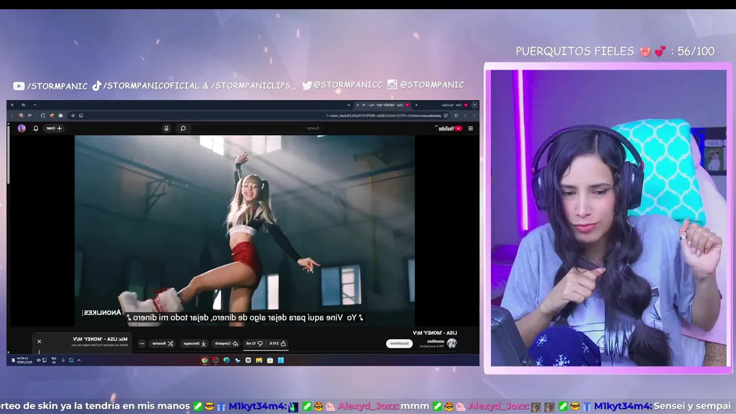Close the Mix: LISA - 'MONEY' M/V panel
The height and width of the screenshot is (414, 736).
(39, 342)
